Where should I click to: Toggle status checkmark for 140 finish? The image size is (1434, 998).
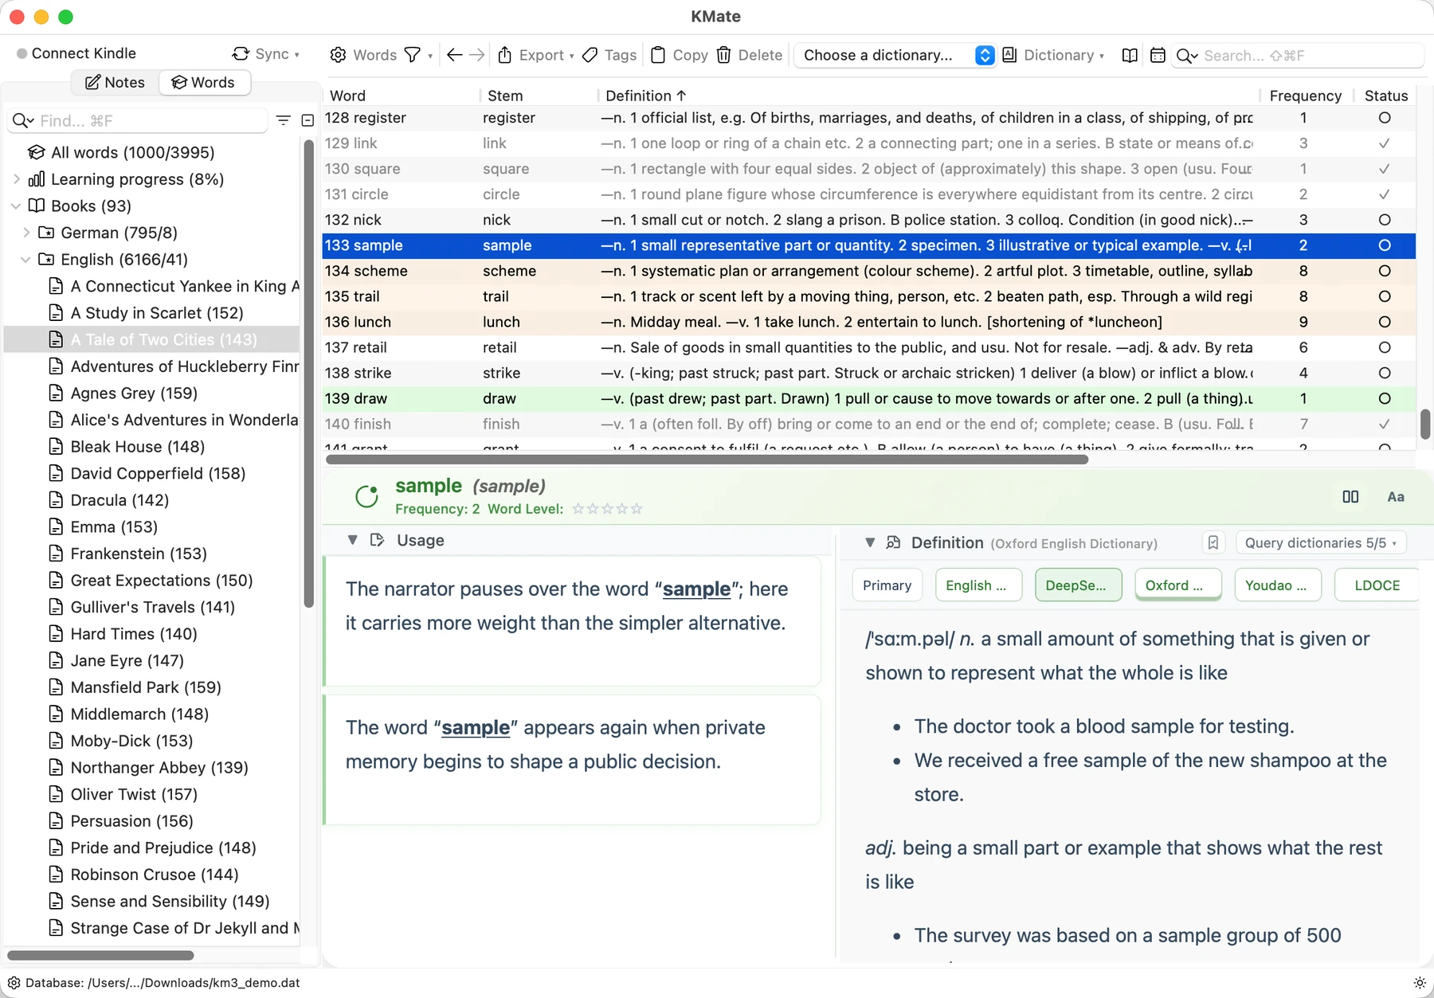click(1385, 424)
